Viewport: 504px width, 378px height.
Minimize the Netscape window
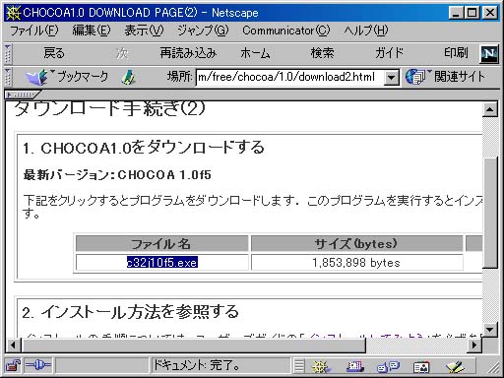456,13
